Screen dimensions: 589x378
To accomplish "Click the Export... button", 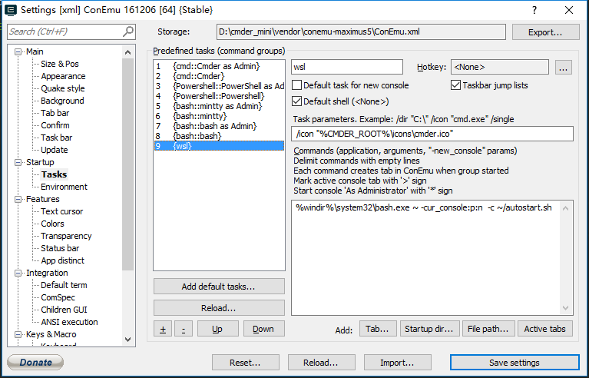I will pyautogui.click(x=545, y=32).
